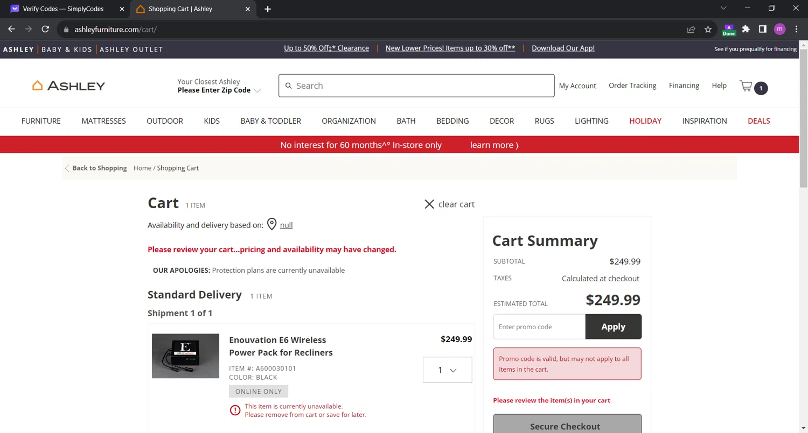The height and width of the screenshot is (433, 808).
Task: Click the search magnifier icon
Action: [x=288, y=86]
